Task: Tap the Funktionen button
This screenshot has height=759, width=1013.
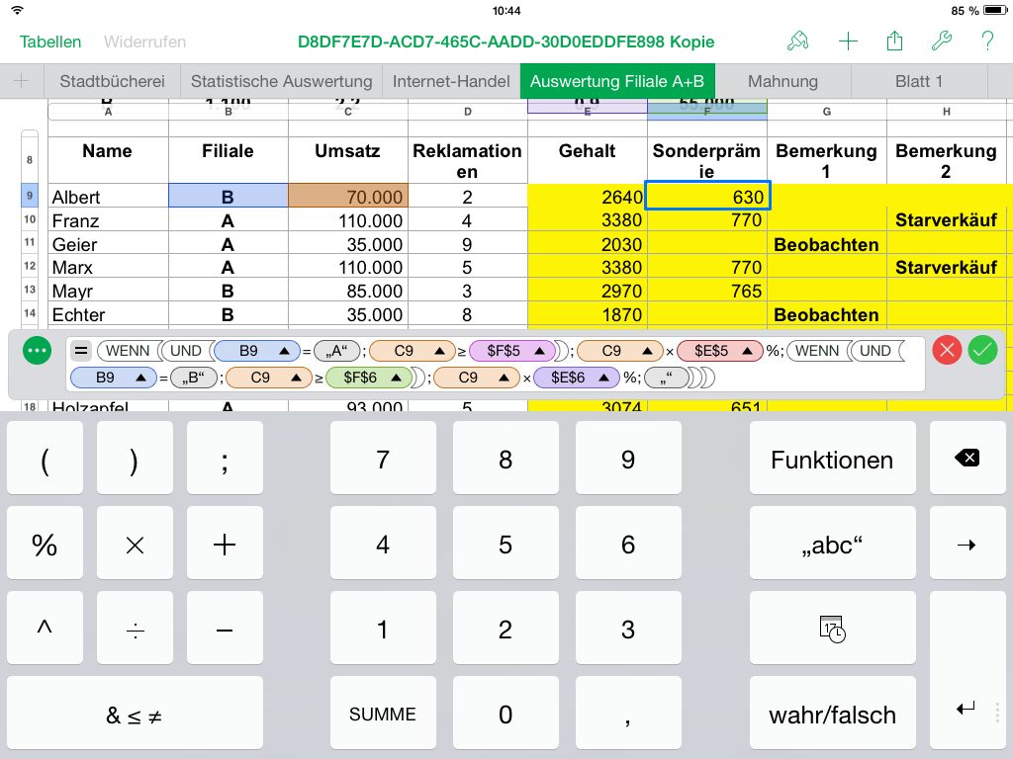Action: pos(832,457)
